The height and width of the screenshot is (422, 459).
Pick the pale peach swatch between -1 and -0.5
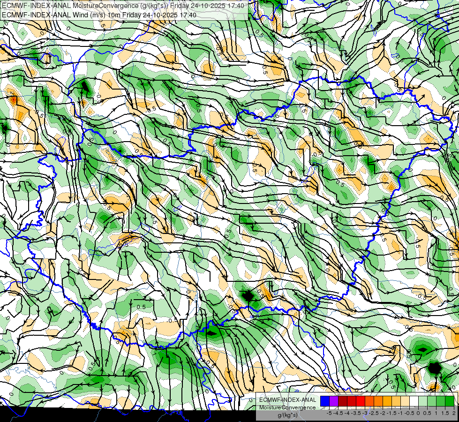[405, 401]
